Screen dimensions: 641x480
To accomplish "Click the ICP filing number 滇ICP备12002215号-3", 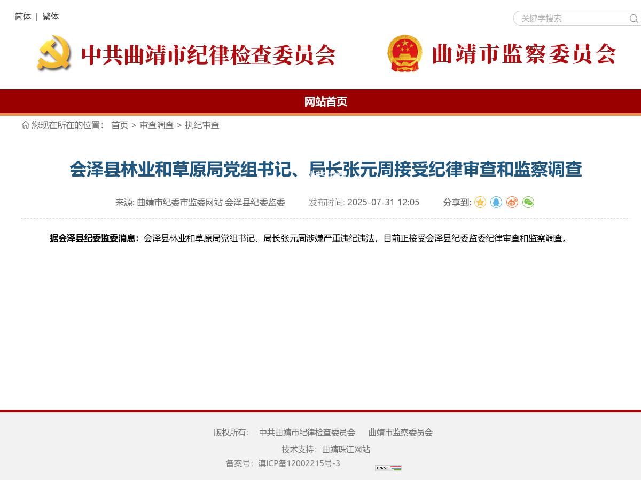I will point(299,463).
